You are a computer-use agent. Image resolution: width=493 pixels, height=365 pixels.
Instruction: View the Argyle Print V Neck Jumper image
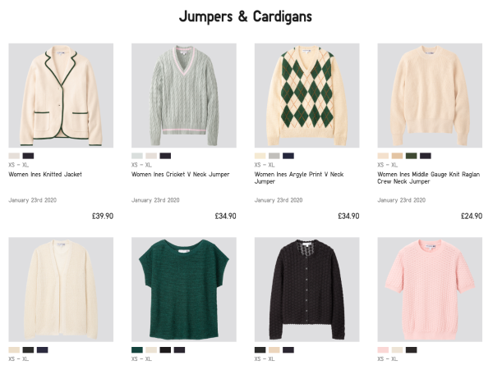(306, 95)
